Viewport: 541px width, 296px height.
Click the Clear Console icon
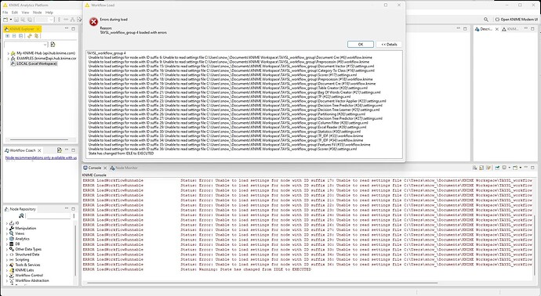pos(475,168)
